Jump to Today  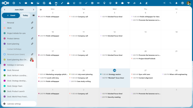(x=25, y=15)
